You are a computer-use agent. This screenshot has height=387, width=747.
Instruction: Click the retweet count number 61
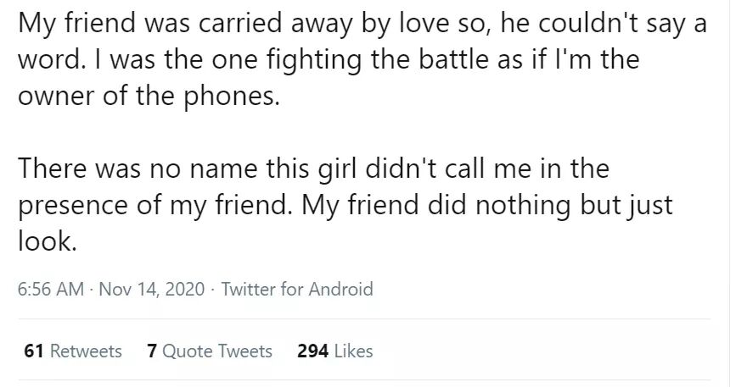(34, 351)
